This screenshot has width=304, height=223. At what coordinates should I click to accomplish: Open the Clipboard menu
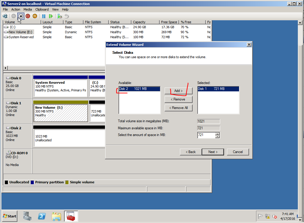pyautogui.click(x=42, y=9)
